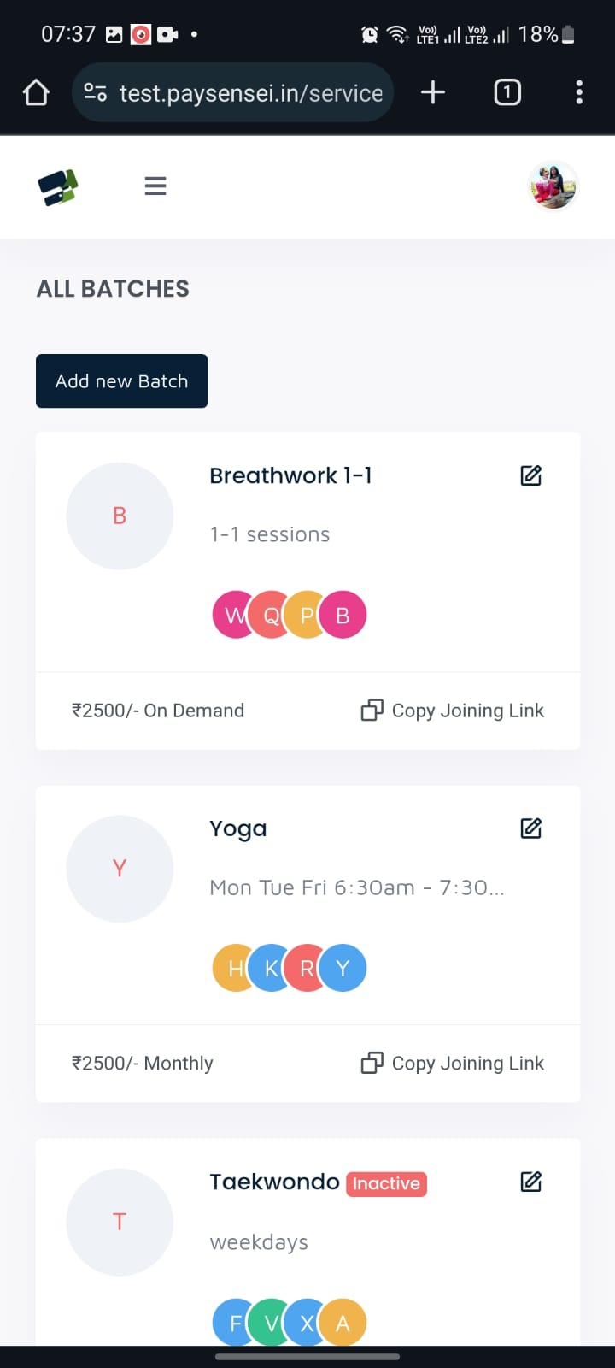Open the hamburger navigation menu
This screenshot has height=1368, width=615.
(155, 186)
